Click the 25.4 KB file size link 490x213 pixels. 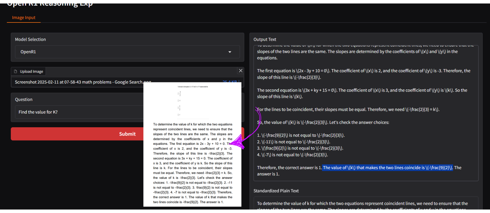(x=230, y=81)
